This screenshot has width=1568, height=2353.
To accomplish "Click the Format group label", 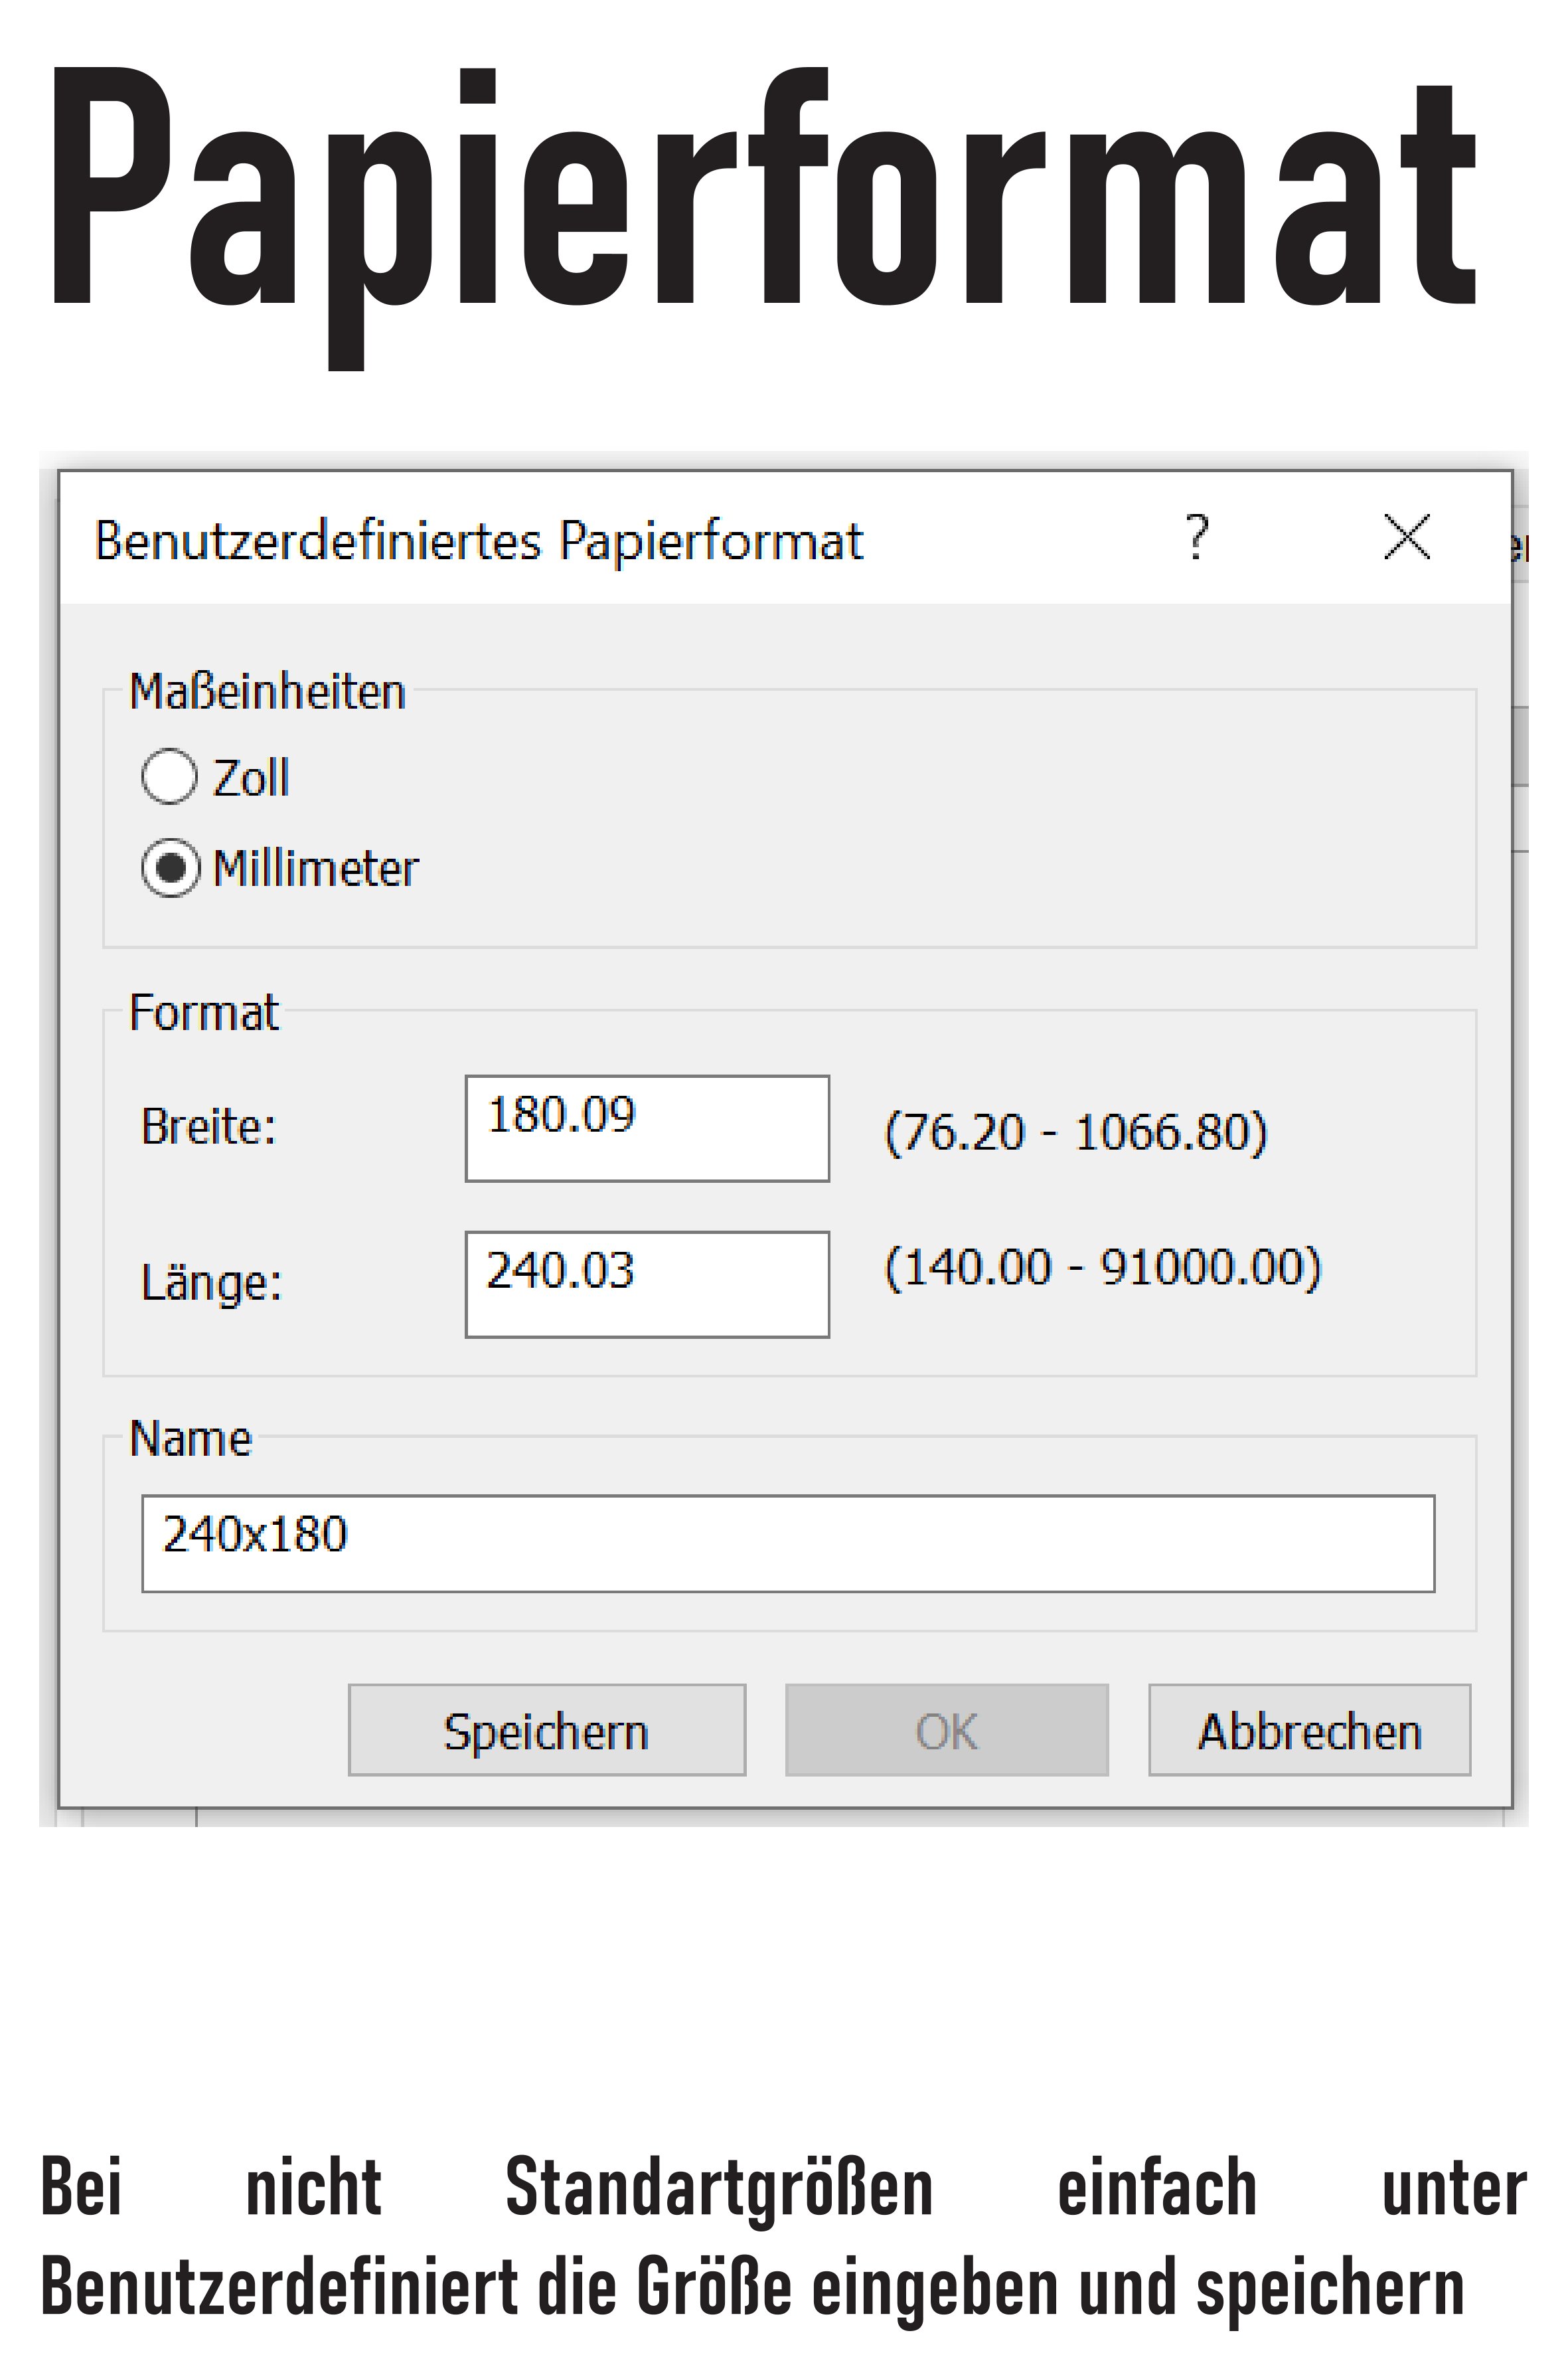I will pyautogui.click(x=204, y=1012).
